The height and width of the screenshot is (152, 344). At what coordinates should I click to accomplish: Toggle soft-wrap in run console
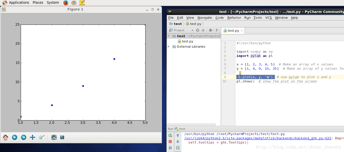(x=178, y=148)
